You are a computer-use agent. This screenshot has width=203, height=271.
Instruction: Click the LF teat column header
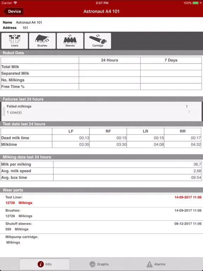coord(71,131)
